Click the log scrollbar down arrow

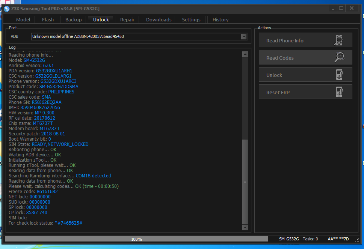click(245, 228)
